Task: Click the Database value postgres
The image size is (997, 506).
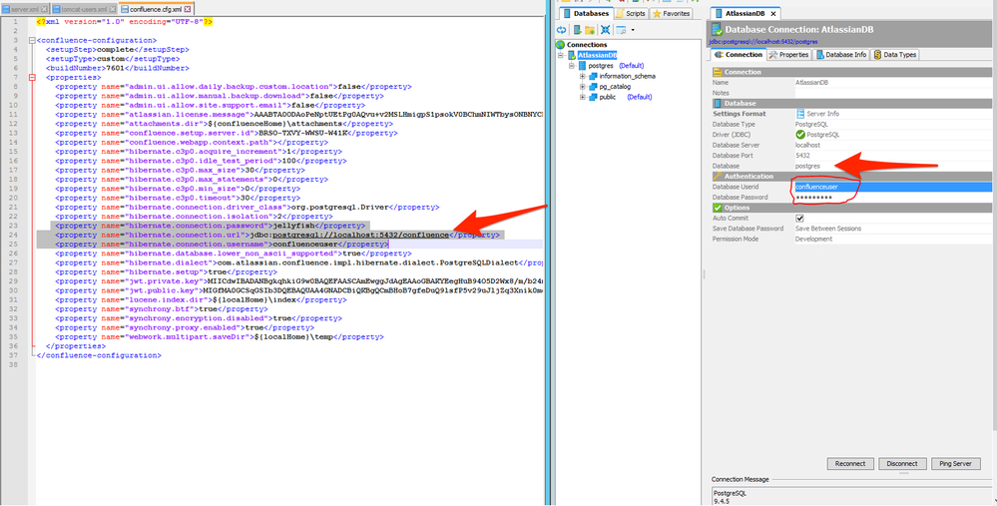Action: click(x=807, y=166)
